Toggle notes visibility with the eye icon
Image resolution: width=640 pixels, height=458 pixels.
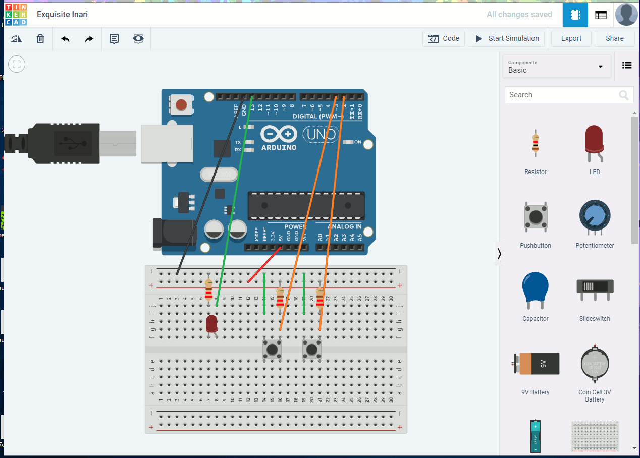tap(138, 39)
